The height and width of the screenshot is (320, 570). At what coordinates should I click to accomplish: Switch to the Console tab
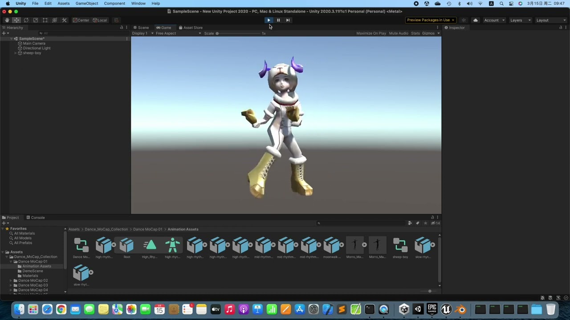coord(35,217)
